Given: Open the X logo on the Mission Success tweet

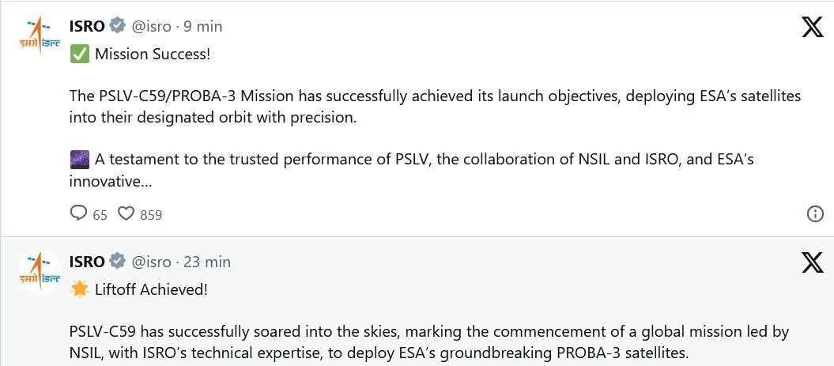Looking at the screenshot, I should point(813,28).
